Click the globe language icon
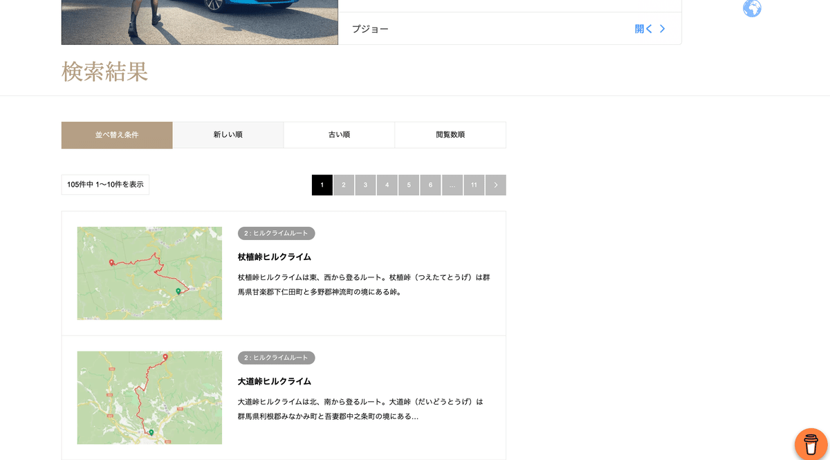This screenshot has height=460, width=830. (x=752, y=8)
